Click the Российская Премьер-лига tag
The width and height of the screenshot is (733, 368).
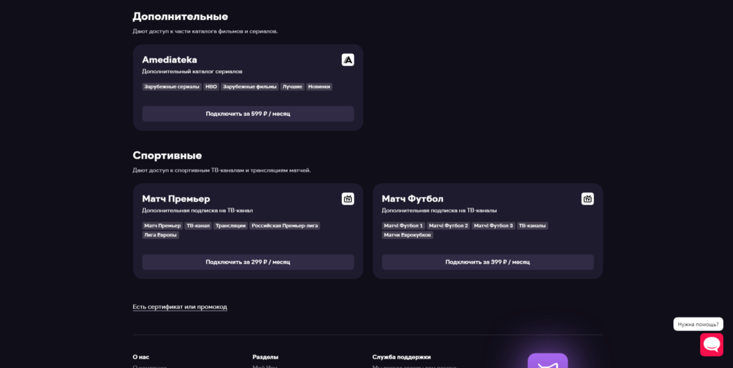(x=285, y=226)
